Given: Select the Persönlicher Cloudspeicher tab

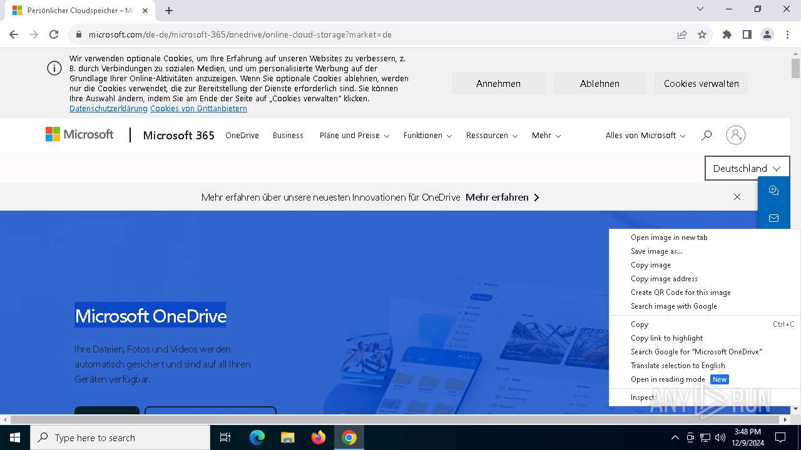Looking at the screenshot, I should (80, 11).
